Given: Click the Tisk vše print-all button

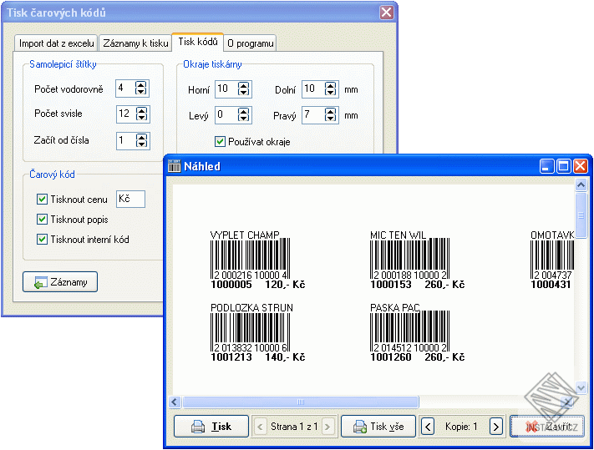Looking at the screenshot, I should tap(378, 426).
